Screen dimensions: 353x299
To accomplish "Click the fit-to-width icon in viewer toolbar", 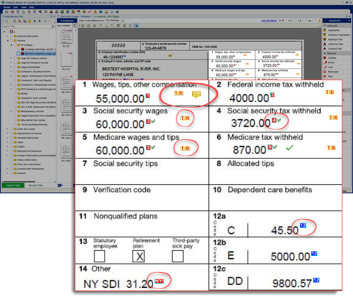I will (x=94, y=25).
